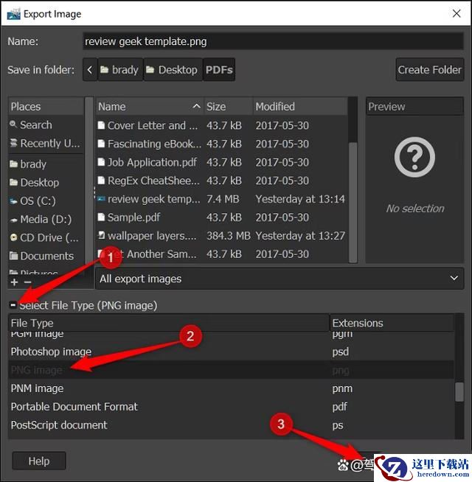This screenshot has width=472, height=482.
Task: Open OS (C:) in Places
Action: tap(46, 200)
